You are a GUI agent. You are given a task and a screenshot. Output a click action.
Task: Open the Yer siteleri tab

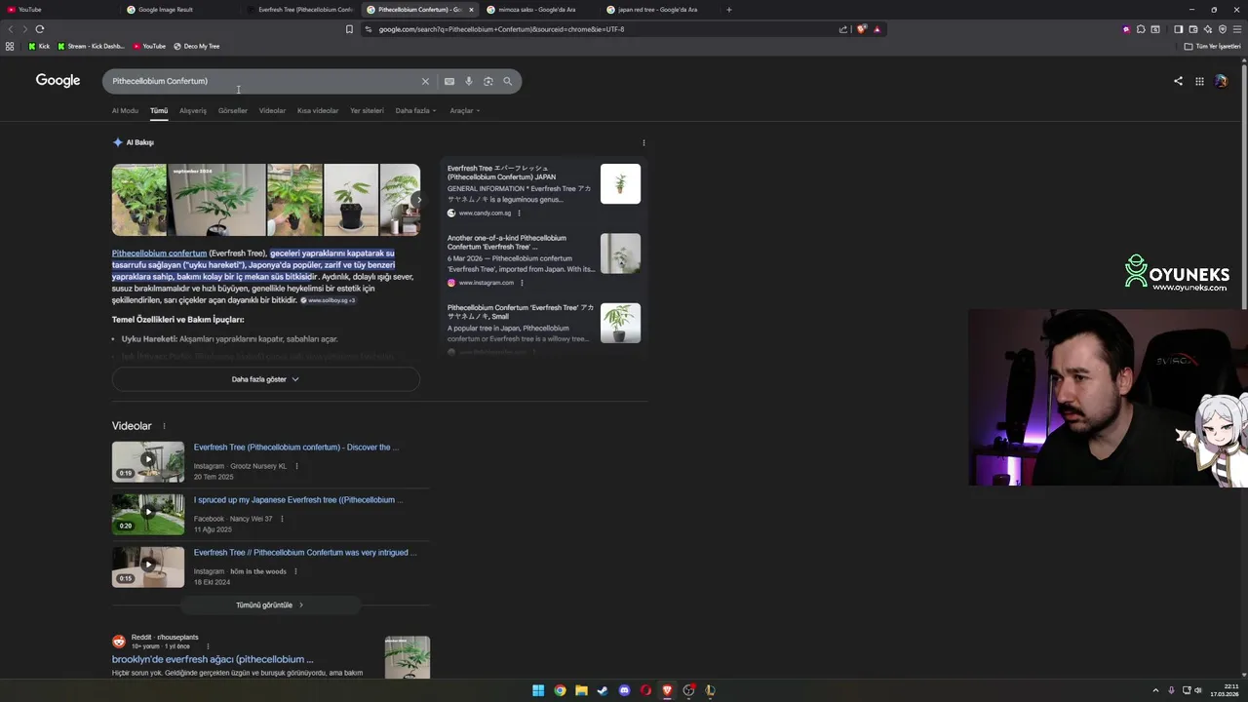point(367,110)
